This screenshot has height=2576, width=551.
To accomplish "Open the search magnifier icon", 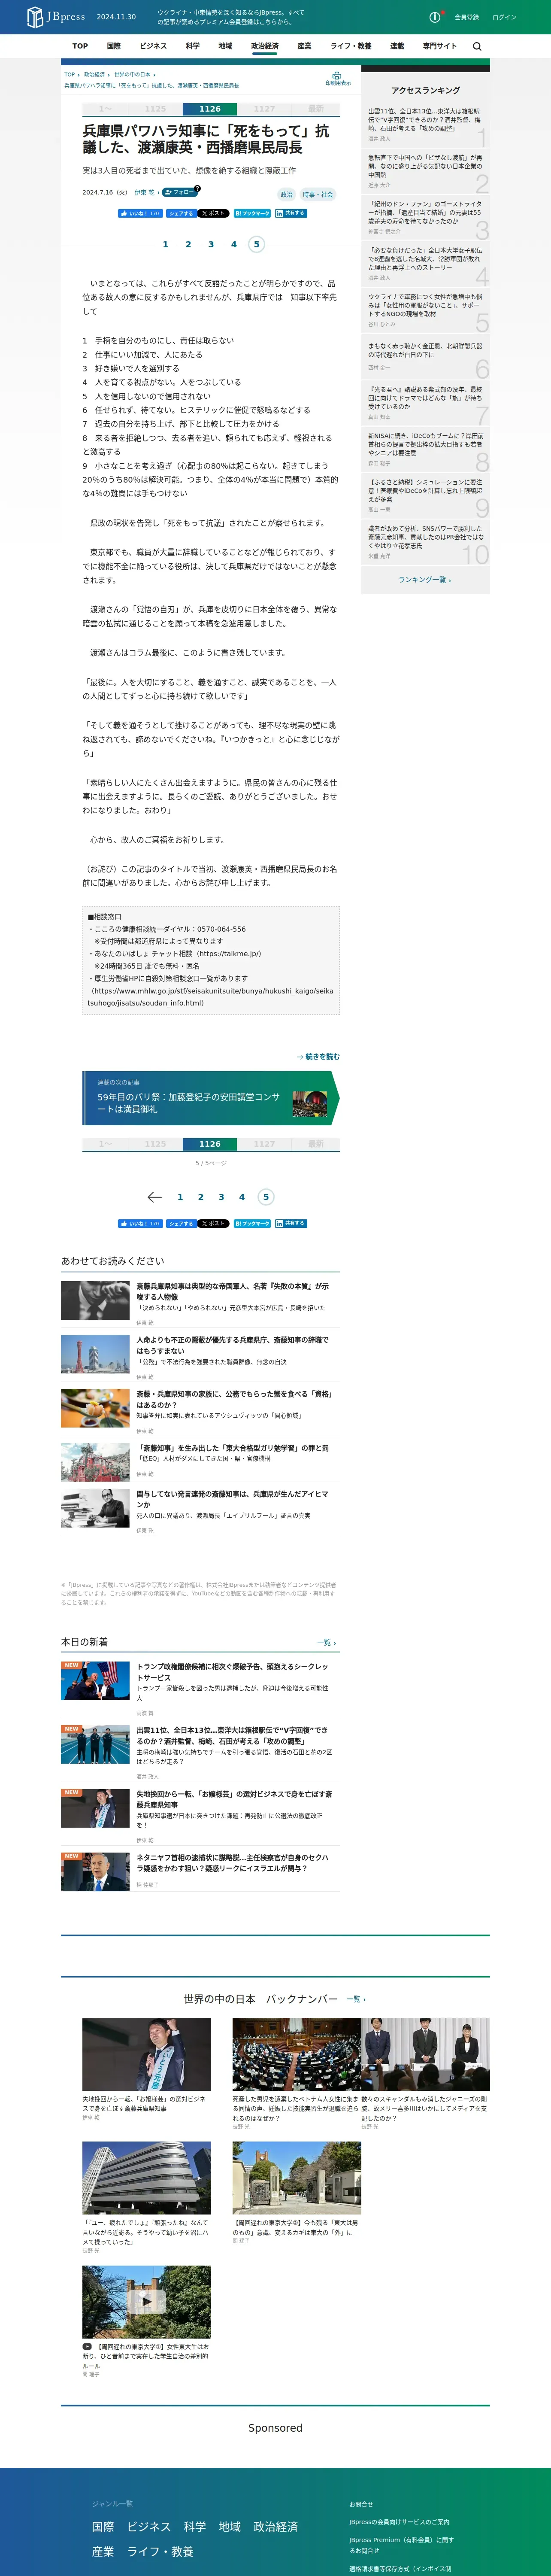I will [x=477, y=46].
